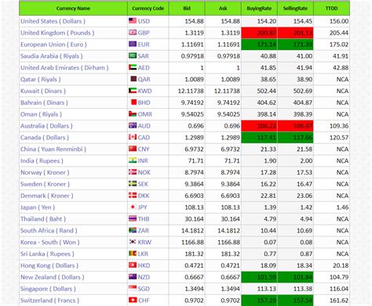The image size is (372, 306).
Task: Click the Sri Lanka flag icon beside LKR
Action: 133,254
